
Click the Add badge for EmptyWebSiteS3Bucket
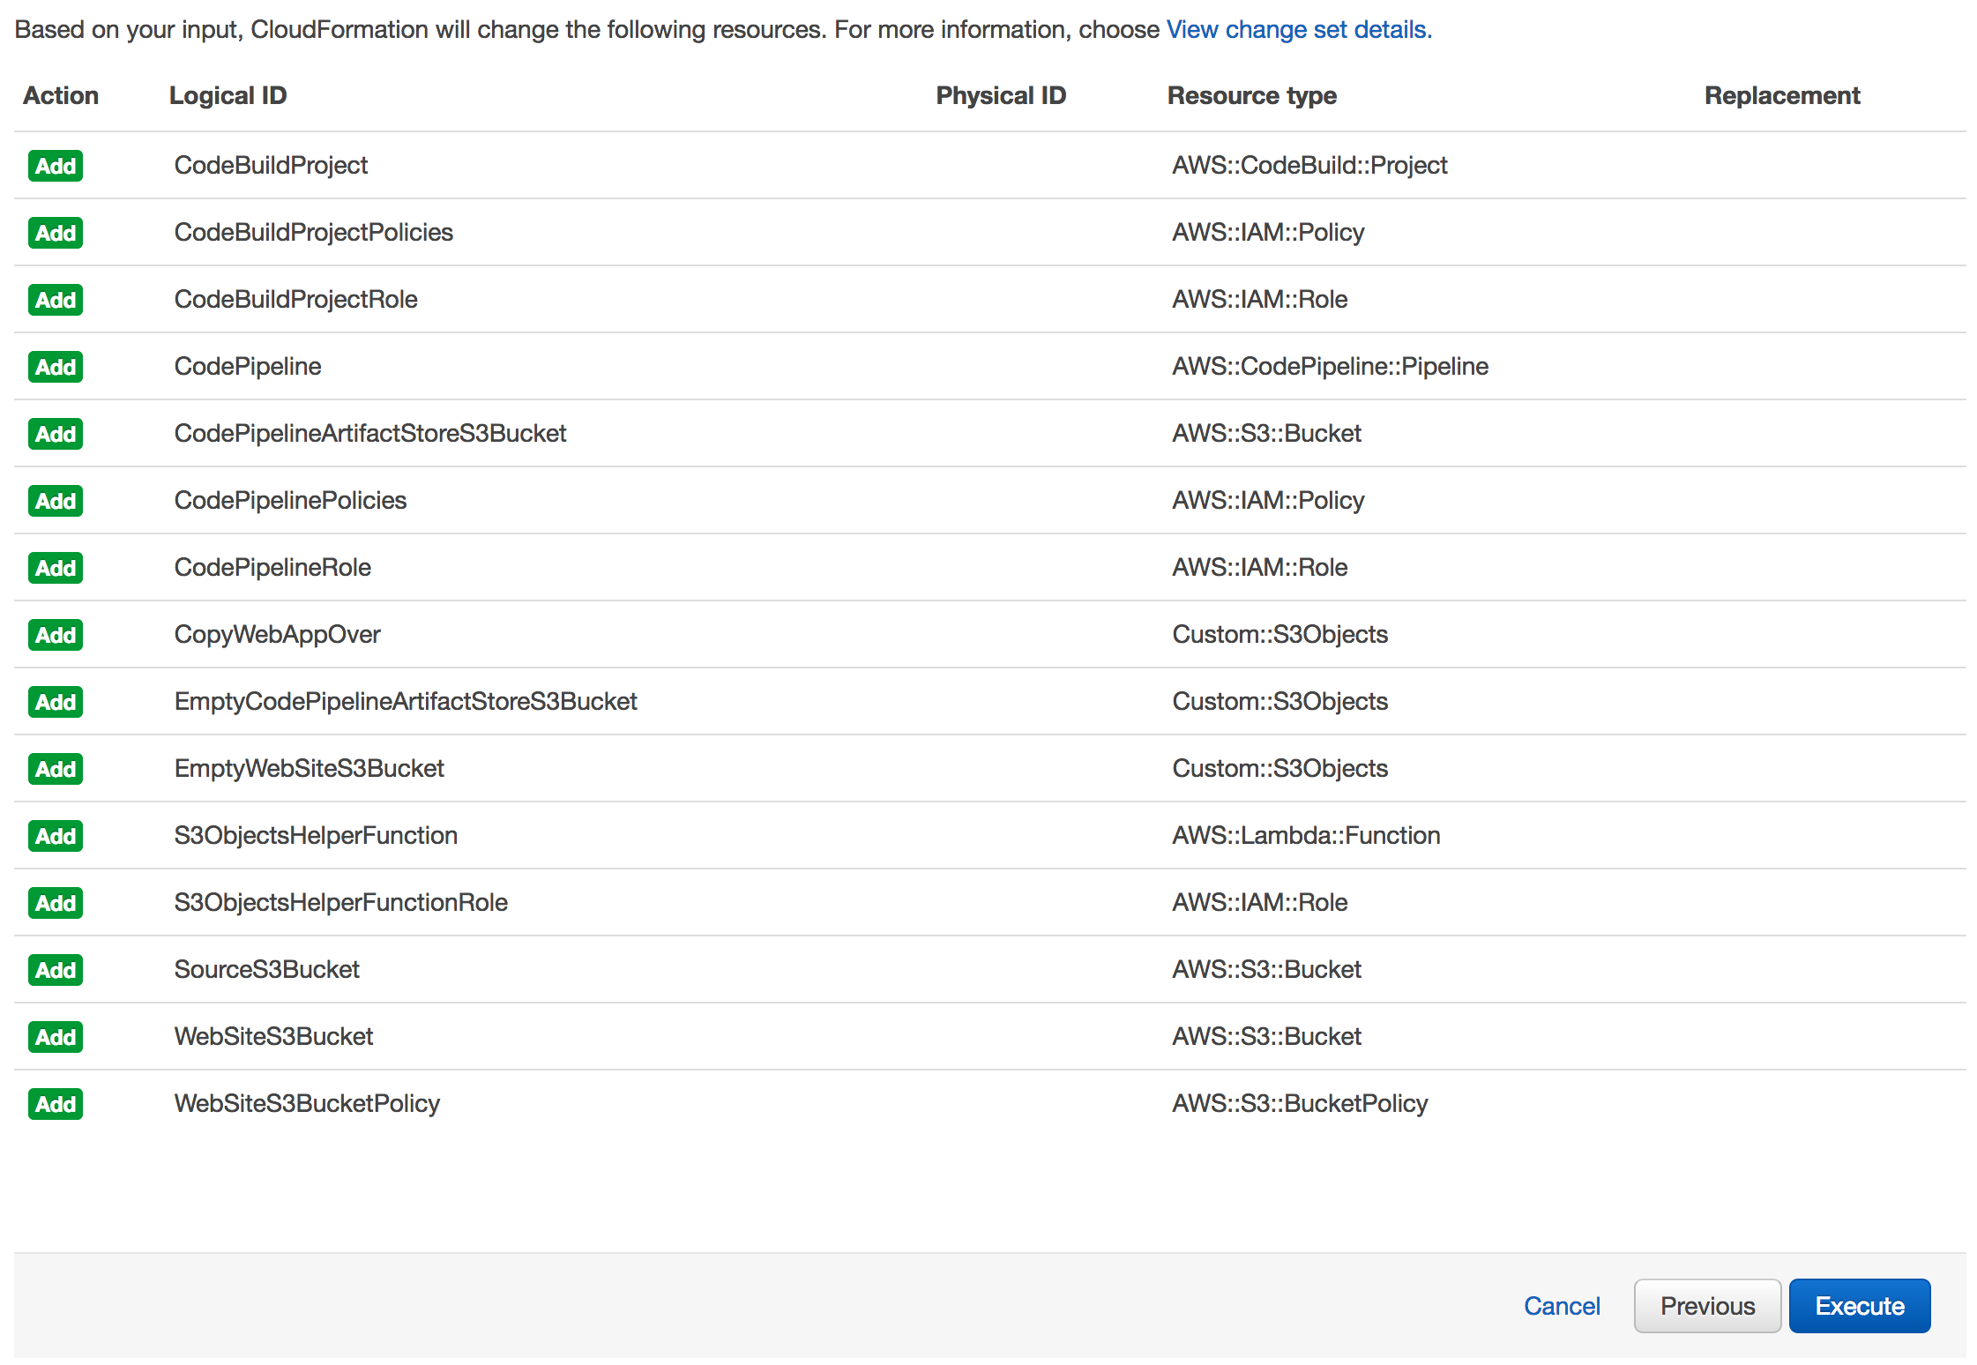pyautogui.click(x=56, y=769)
